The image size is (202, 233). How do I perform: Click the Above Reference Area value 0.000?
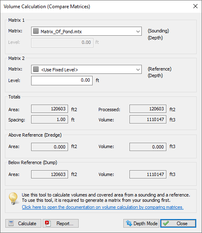pos(50,147)
